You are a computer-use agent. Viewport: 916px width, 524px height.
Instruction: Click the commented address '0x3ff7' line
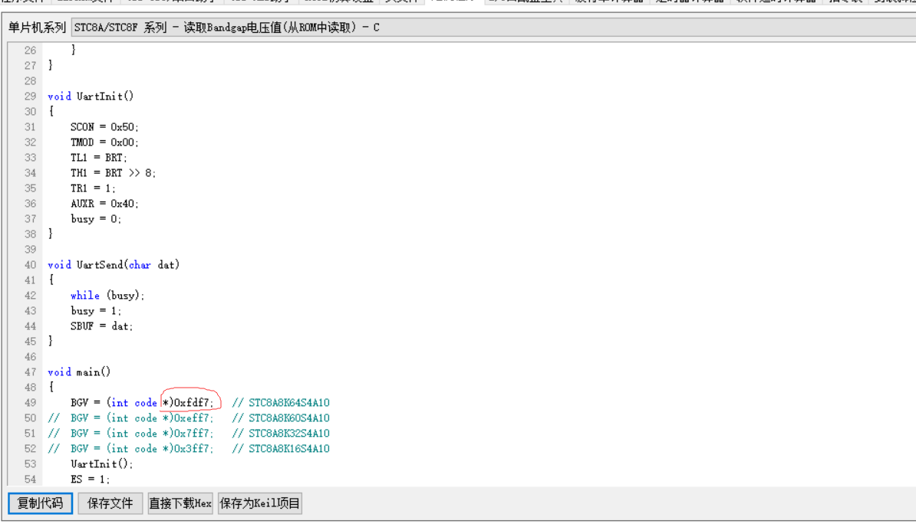pos(131,449)
